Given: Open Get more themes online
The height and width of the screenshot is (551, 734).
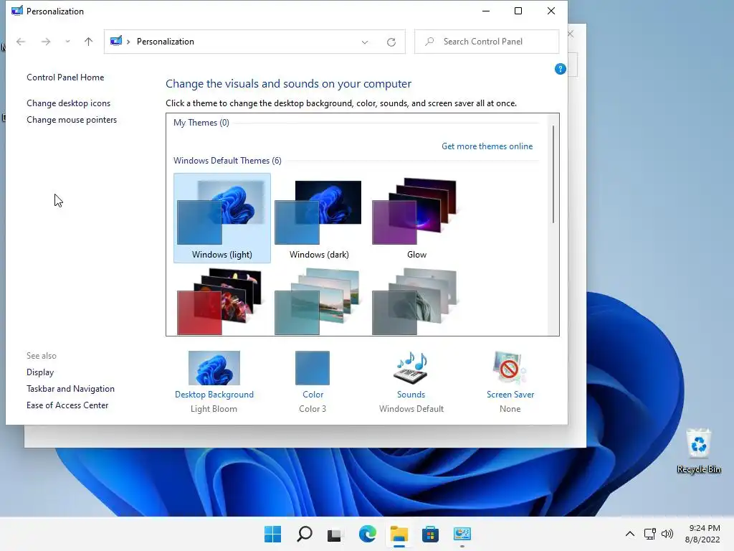Looking at the screenshot, I should tap(487, 146).
